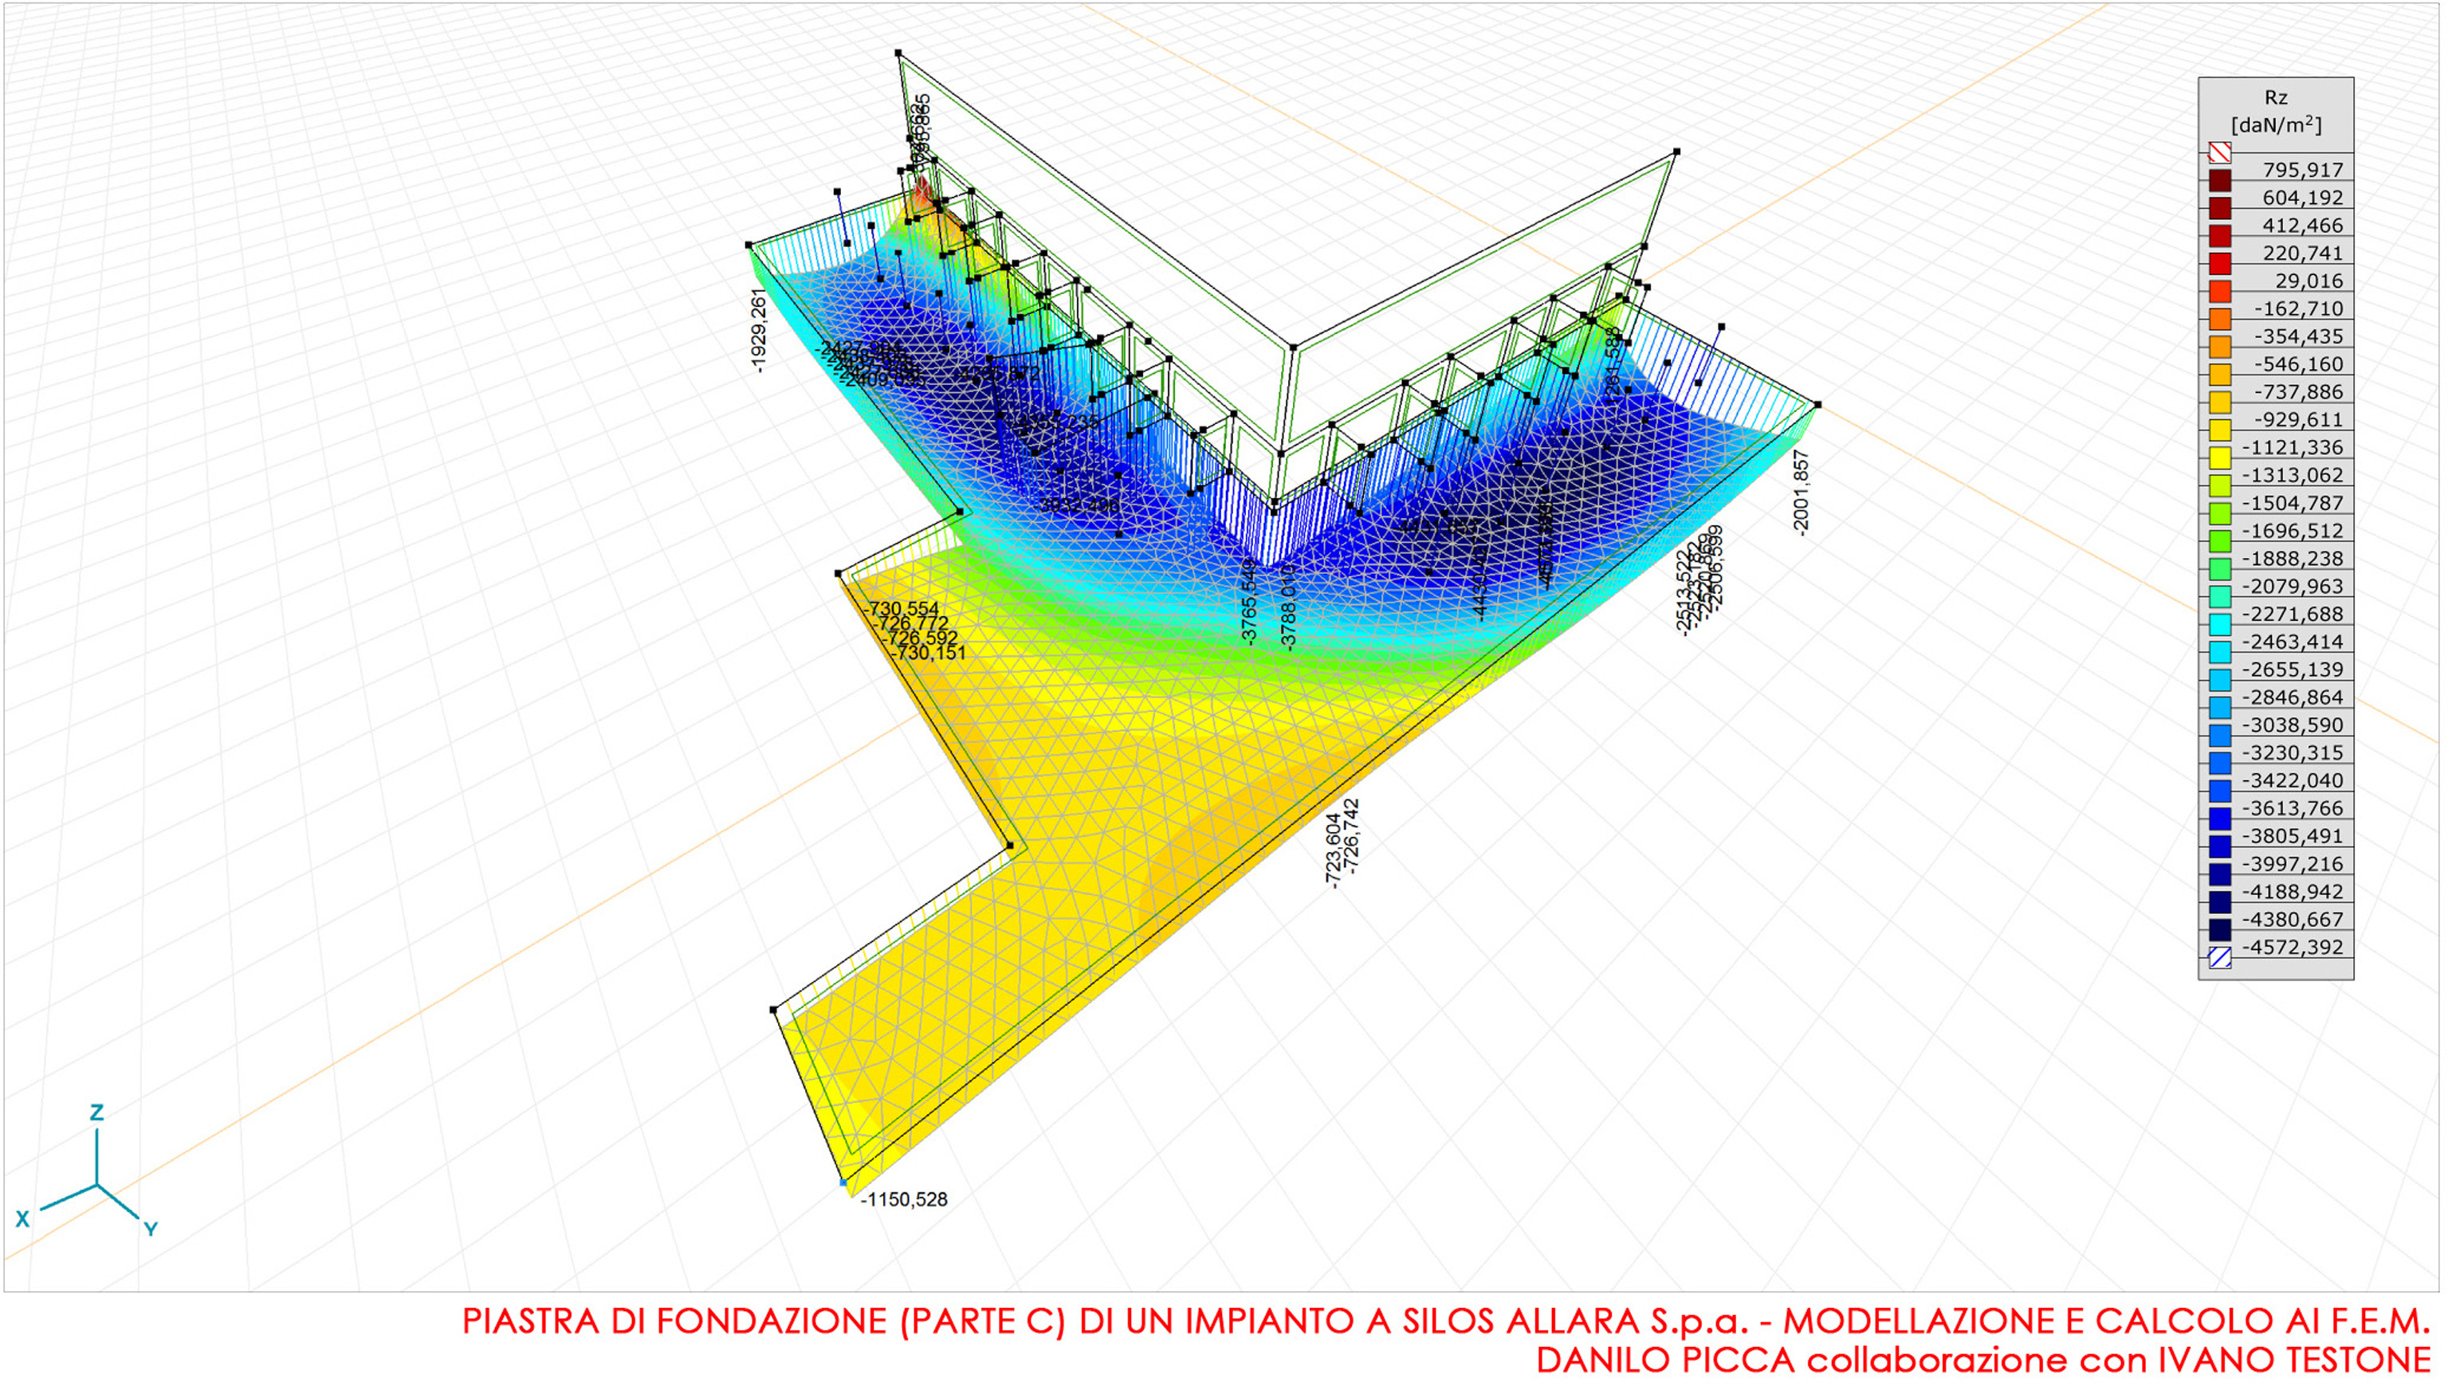Pick the orange swatch between -162,710 and -354,435

point(2219,319)
